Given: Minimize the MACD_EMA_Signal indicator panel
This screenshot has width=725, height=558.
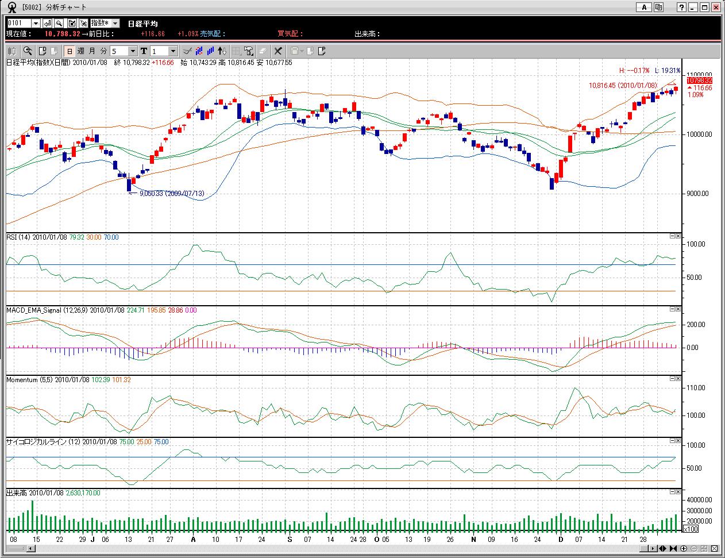Looking at the screenshot, I should 672,309.
